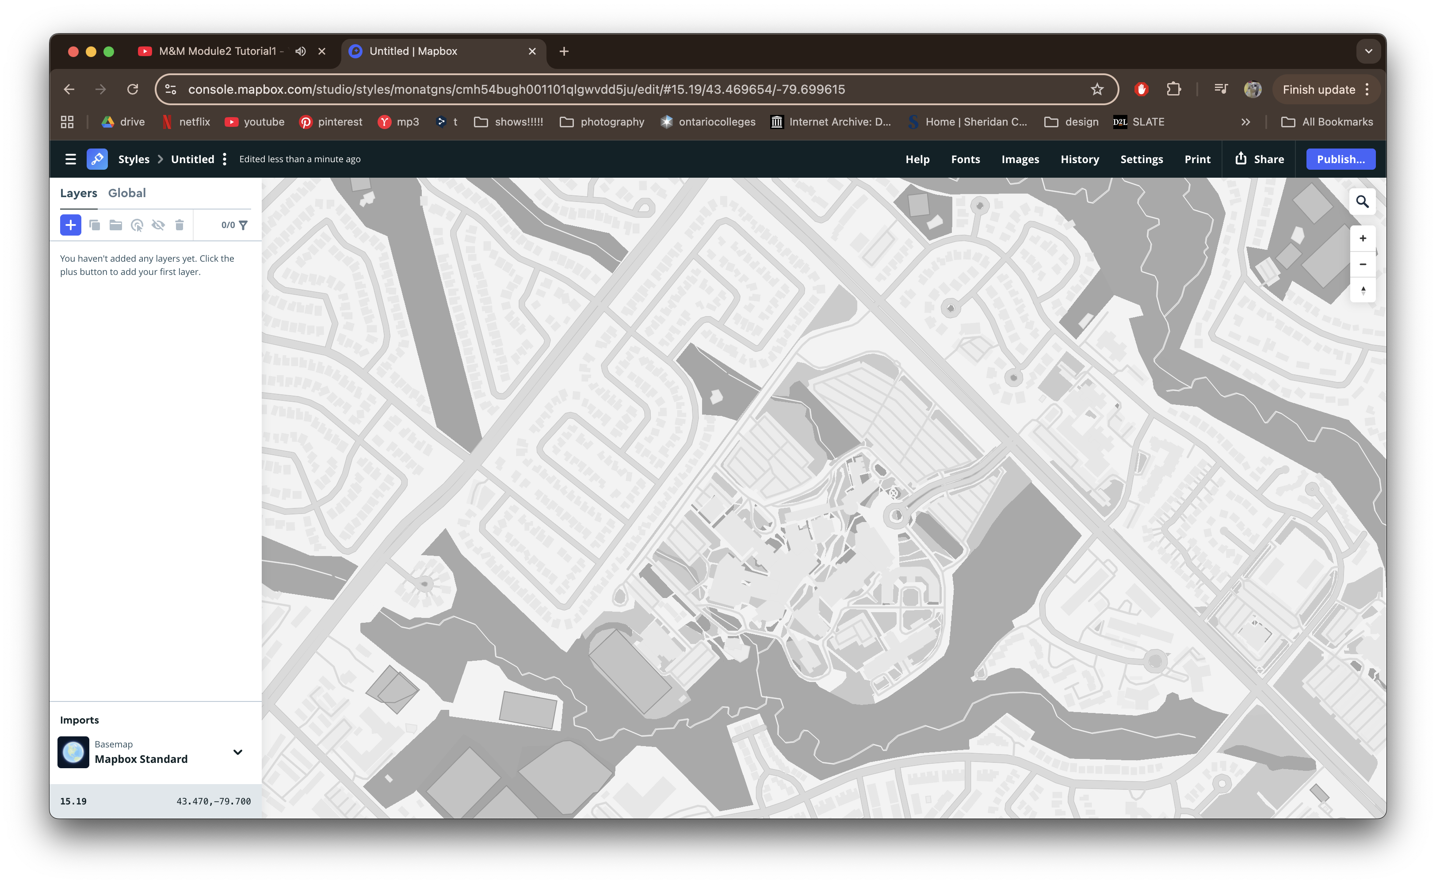Click the group layers folder icon
Viewport: 1436px width, 884px height.
click(116, 225)
